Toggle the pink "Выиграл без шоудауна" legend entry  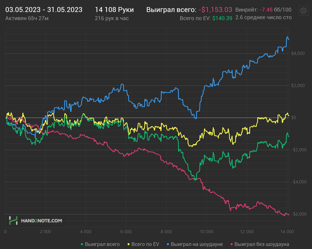point(260,244)
